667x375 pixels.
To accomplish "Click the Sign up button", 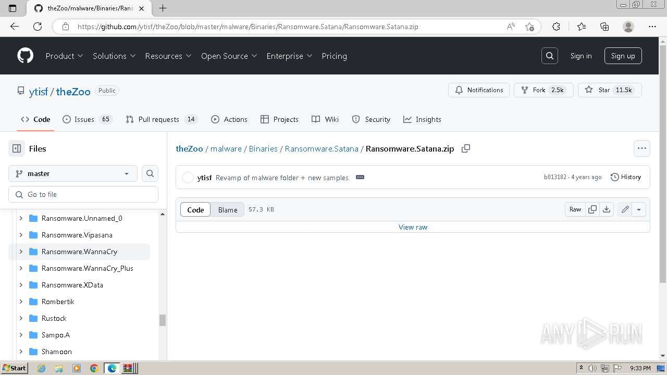I will coord(623,56).
